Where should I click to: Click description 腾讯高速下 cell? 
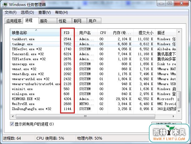coord(166,54)
